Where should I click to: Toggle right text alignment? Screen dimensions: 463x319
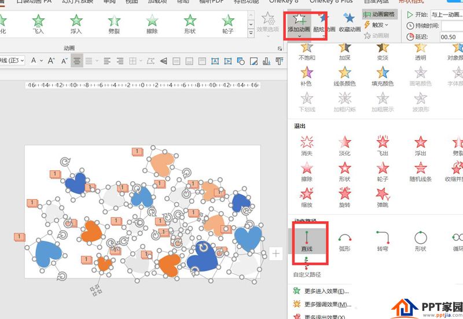(x=120, y=61)
